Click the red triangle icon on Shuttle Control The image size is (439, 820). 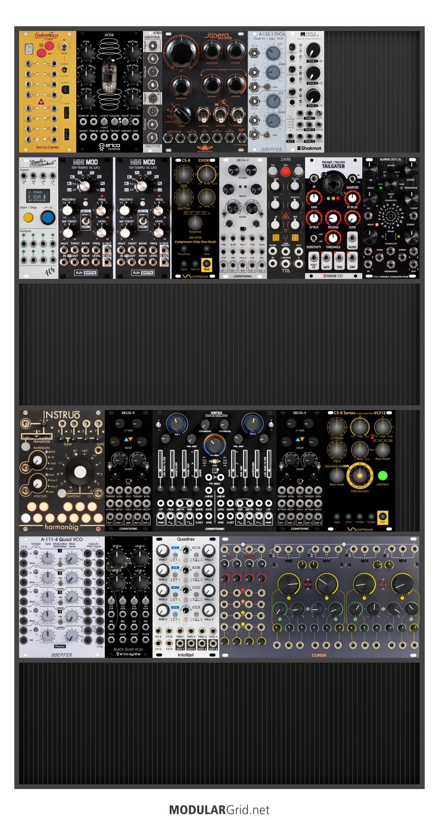(41, 102)
